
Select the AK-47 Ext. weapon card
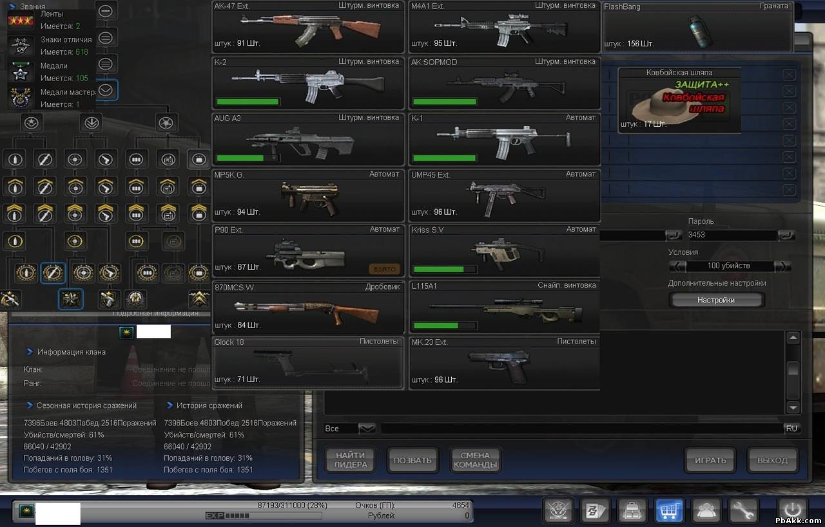(x=308, y=28)
